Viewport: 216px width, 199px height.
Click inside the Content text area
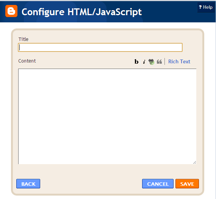coord(107,116)
